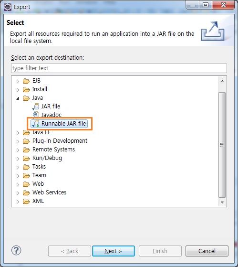Click the help question mark icon

[x=16, y=250]
